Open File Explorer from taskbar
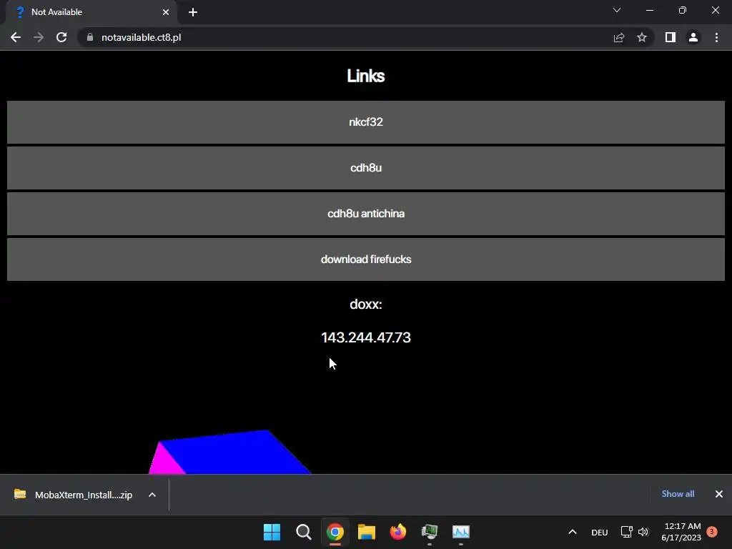Screen dimensions: 732x549 pyautogui.click(x=367, y=532)
